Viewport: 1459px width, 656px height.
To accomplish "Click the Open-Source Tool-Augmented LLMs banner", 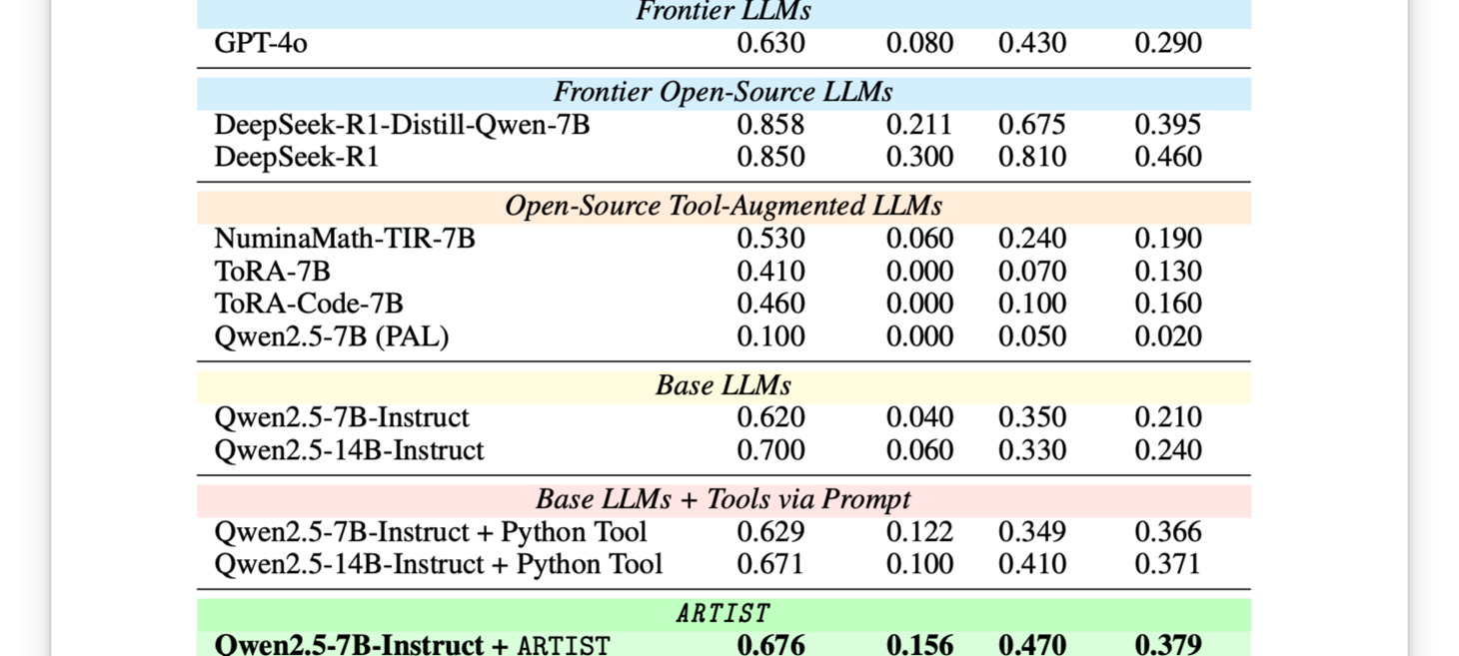I will coord(722,206).
